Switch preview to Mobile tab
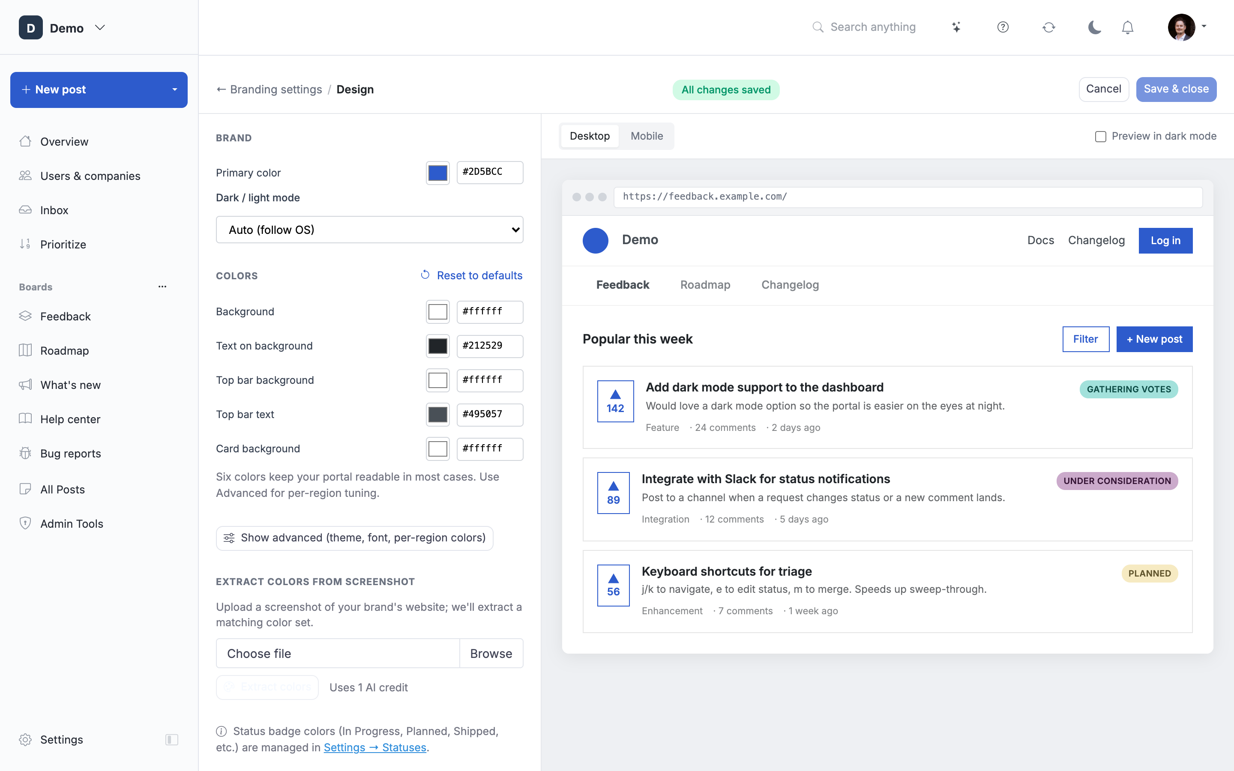Image resolution: width=1234 pixels, height=771 pixels. click(647, 136)
